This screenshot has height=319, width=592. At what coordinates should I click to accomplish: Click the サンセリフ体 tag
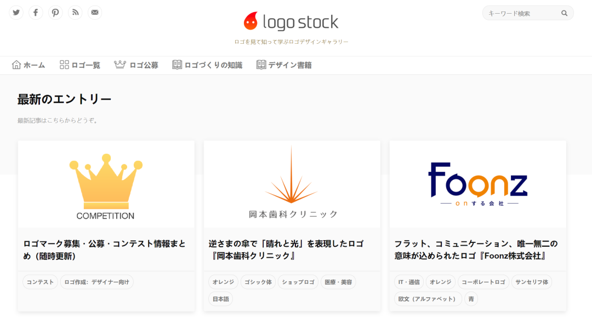(x=532, y=282)
